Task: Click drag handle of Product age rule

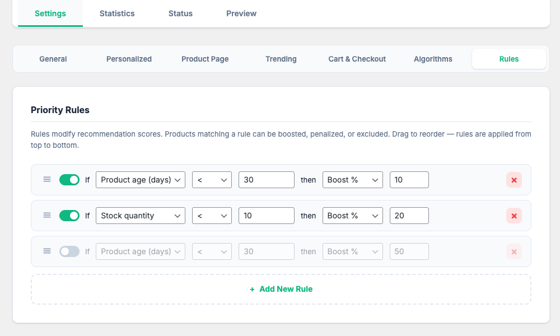Action: (47, 180)
